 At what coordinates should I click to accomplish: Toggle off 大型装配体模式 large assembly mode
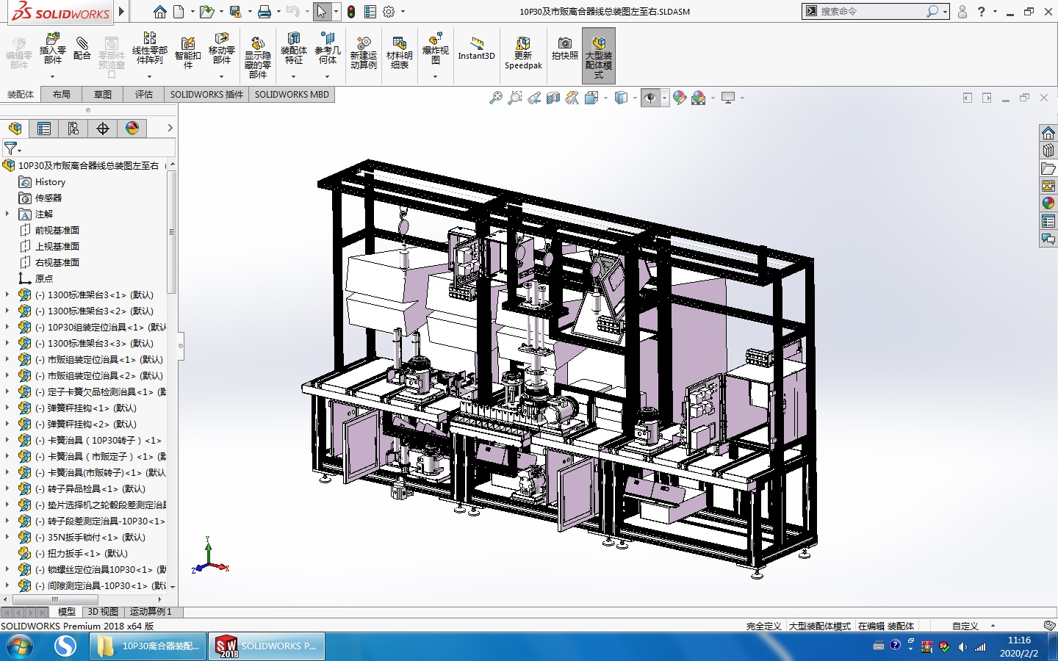(598, 53)
